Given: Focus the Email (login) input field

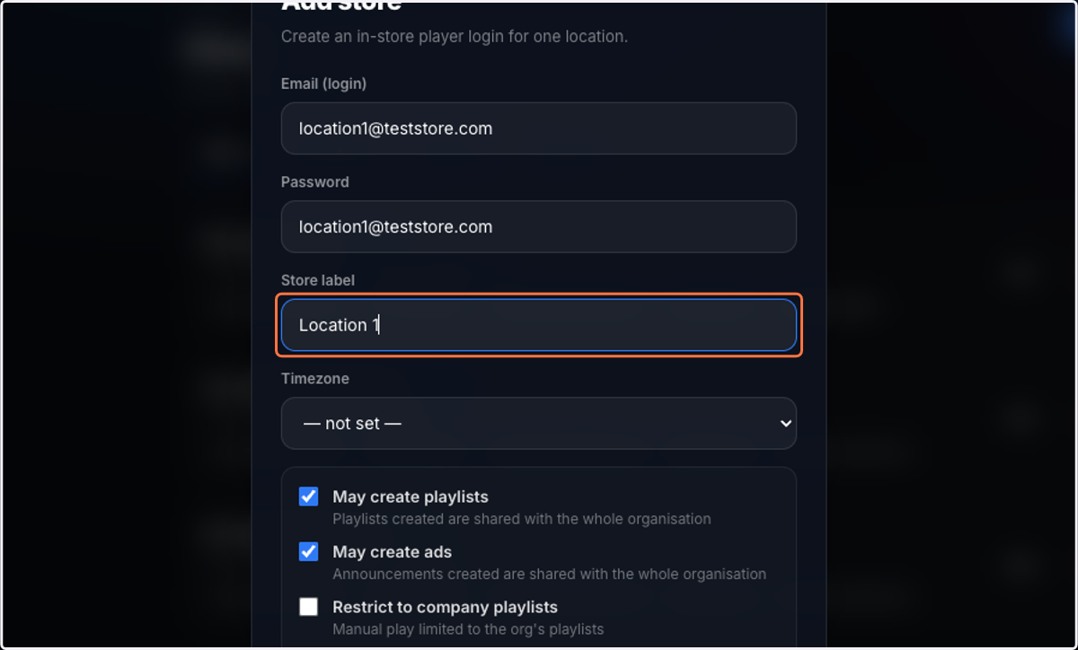Looking at the screenshot, I should (x=538, y=128).
